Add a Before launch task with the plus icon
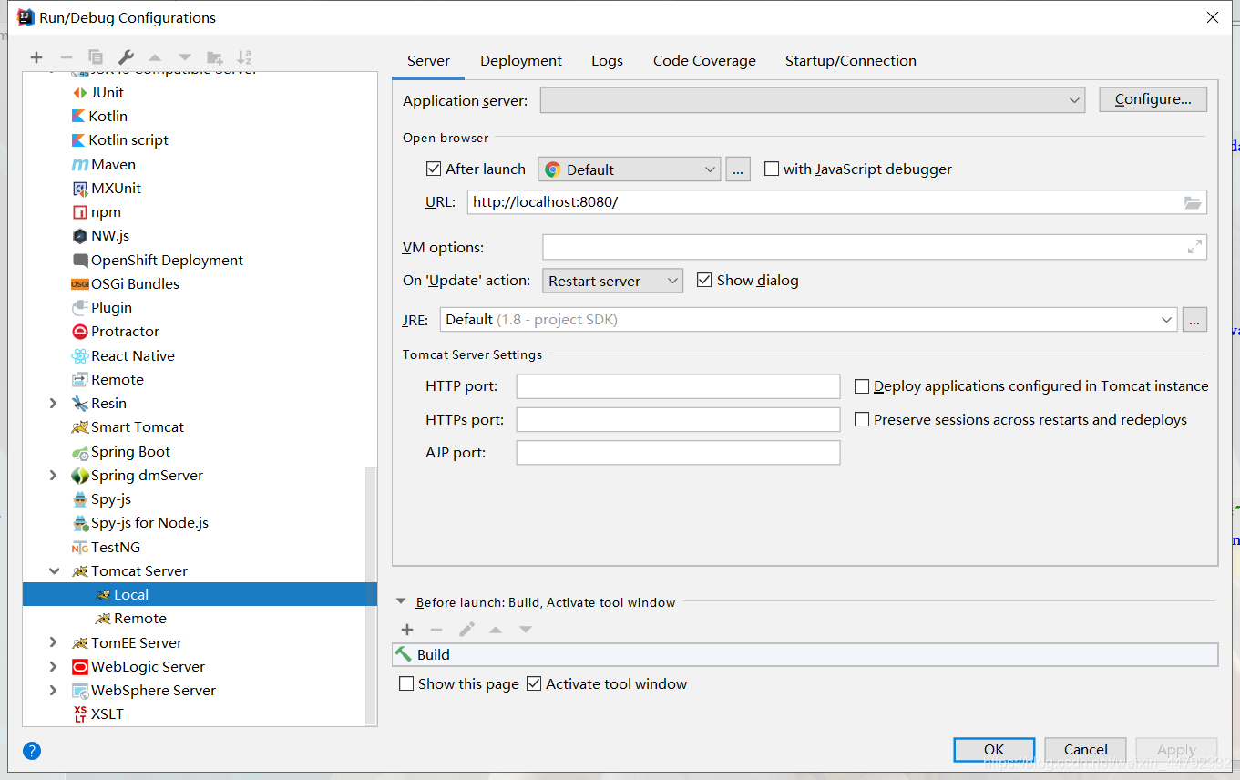 [x=407, y=630]
